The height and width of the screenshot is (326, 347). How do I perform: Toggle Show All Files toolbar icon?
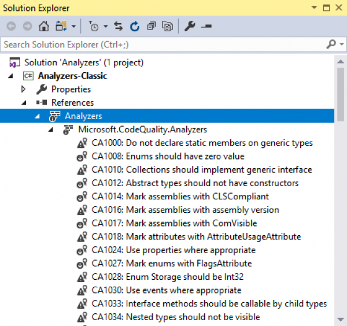[x=168, y=27]
